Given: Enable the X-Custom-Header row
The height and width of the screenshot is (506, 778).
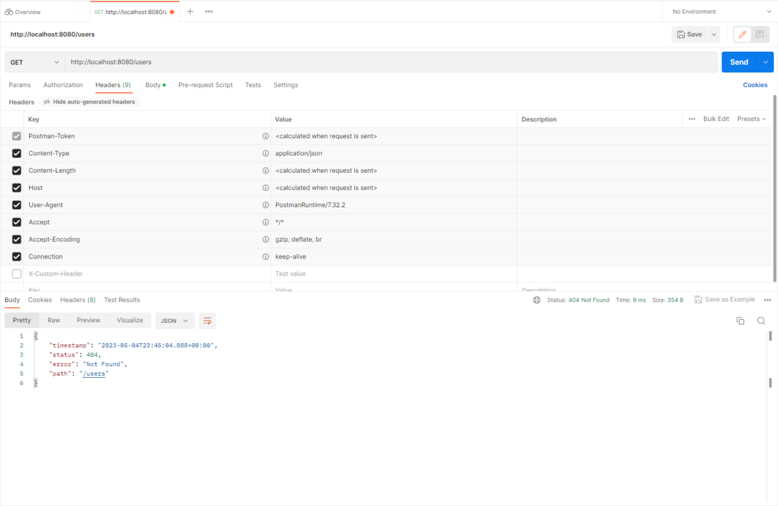Looking at the screenshot, I should (x=16, y=274).
